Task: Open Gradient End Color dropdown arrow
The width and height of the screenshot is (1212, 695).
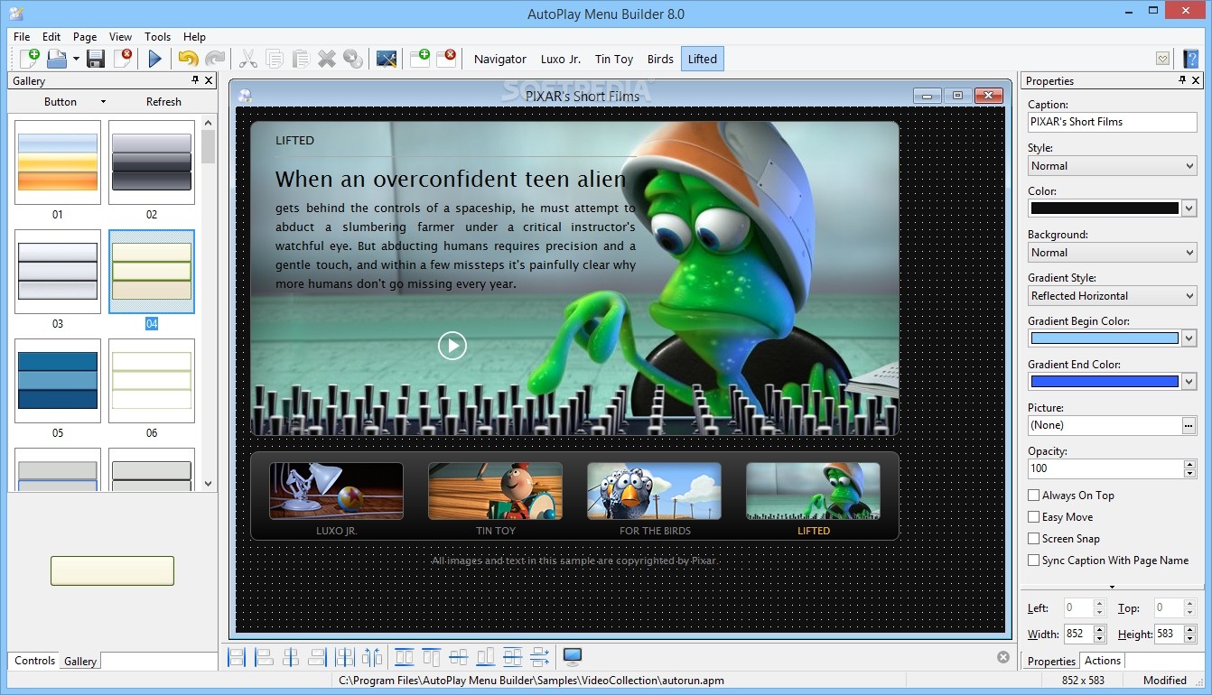Action: 1189,382
